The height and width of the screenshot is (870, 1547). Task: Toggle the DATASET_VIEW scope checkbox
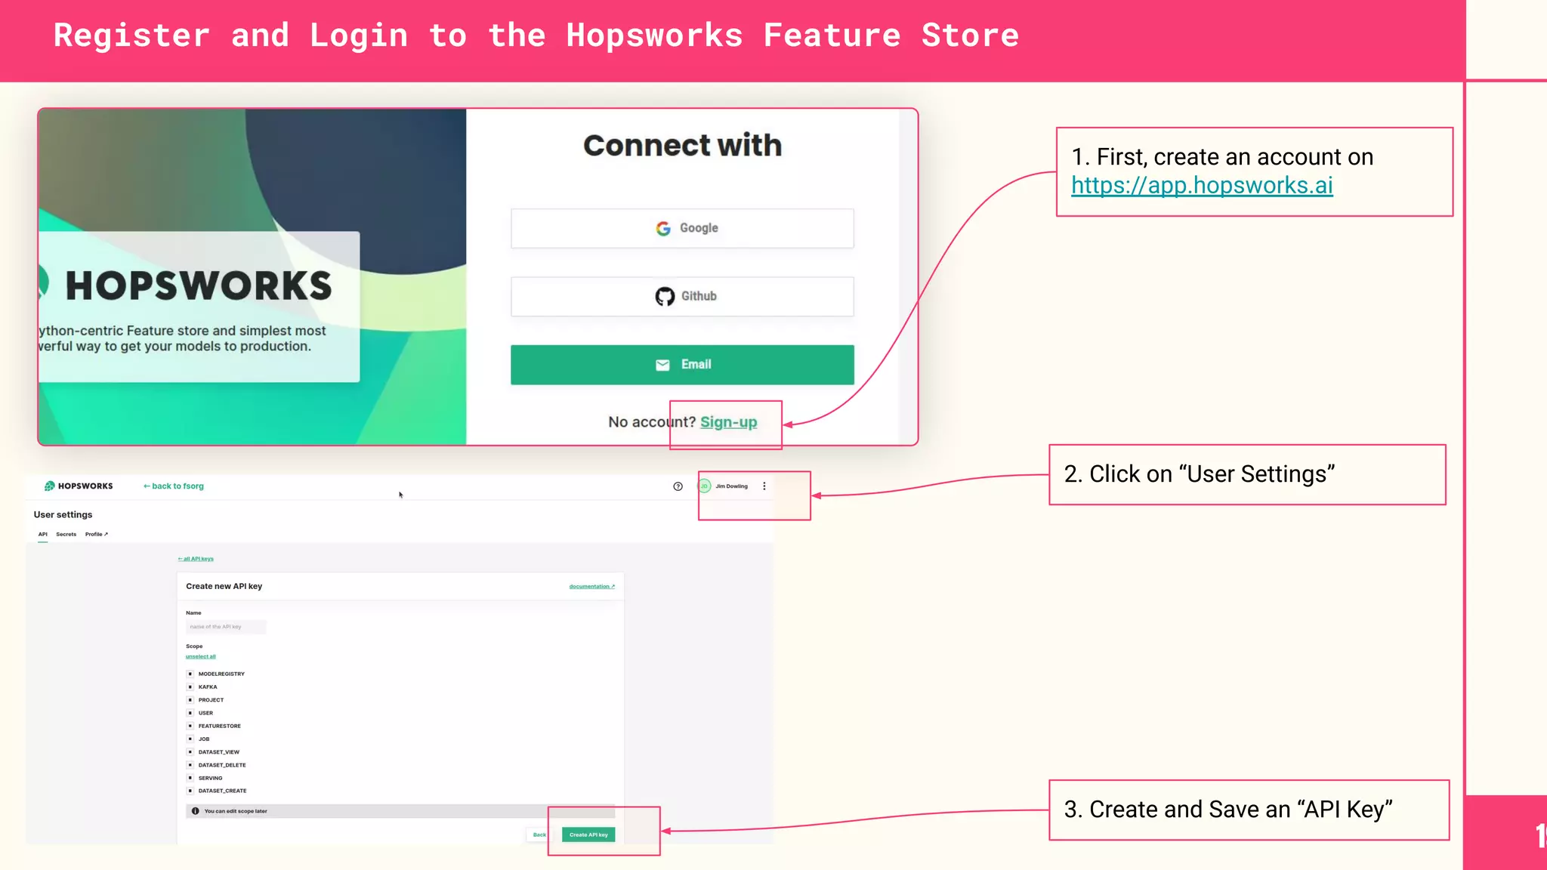(x=190, y=751)
